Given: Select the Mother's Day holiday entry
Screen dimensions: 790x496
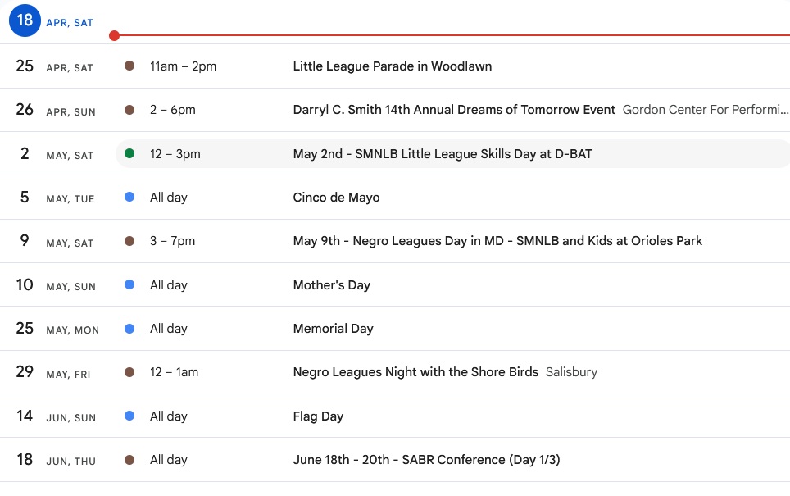Looking at the screenshot, I should [x=331, y=285].
